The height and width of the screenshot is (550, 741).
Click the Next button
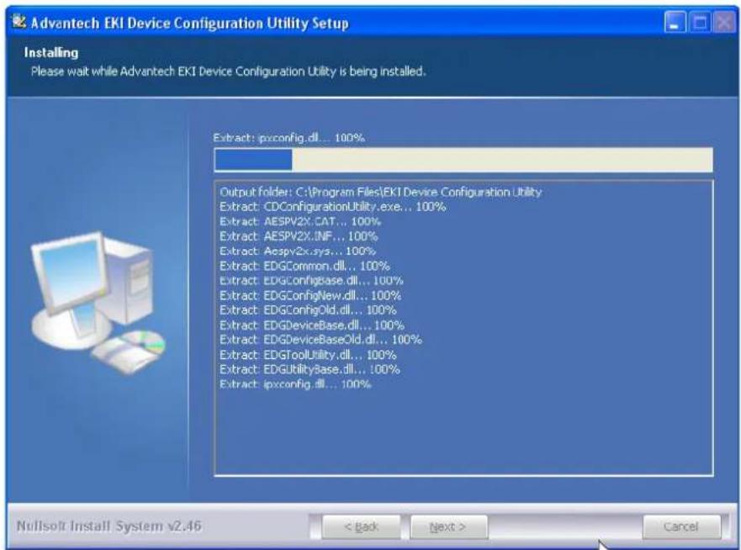tap(448, 526)
